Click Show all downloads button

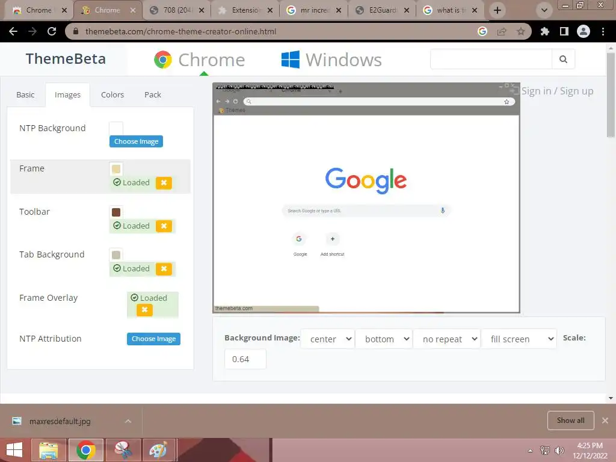570,420
